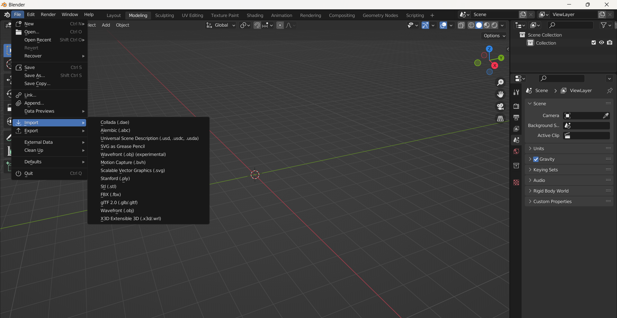Viewport: 617px width, 318px height.
Task: Click the viewport zoom magnifier icon
Action: [x=500, y=82]
